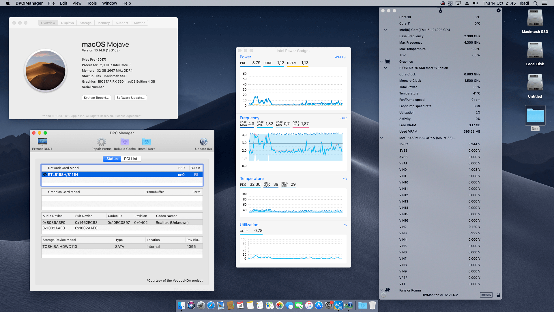Open the File menu
The width and height of the screenshot is (554, 312).
[x=51, y=3]
